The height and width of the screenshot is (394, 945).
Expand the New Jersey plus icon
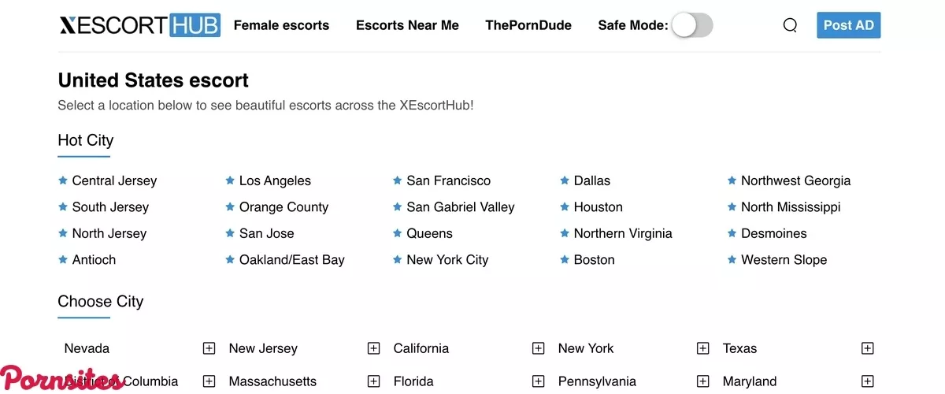point(373,348)
